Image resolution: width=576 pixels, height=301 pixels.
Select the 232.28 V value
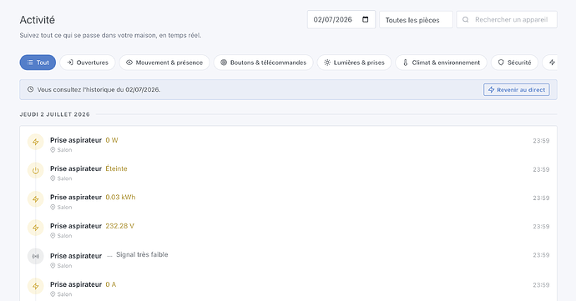point(119,226)
